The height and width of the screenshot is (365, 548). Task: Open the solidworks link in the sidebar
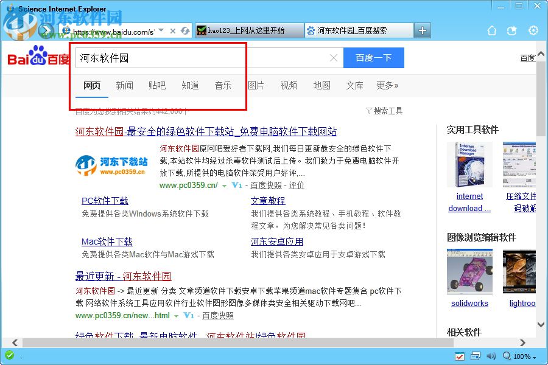pos(469,303)
